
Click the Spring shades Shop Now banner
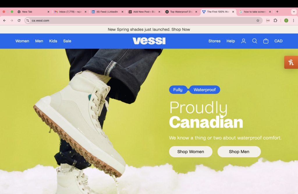[x=149, y=29]
